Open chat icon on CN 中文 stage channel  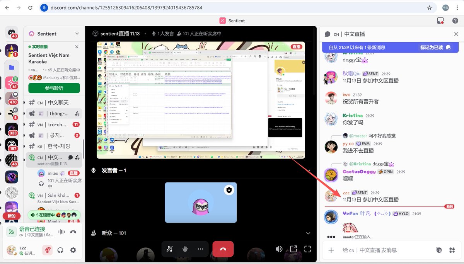[x=70, y=157]
